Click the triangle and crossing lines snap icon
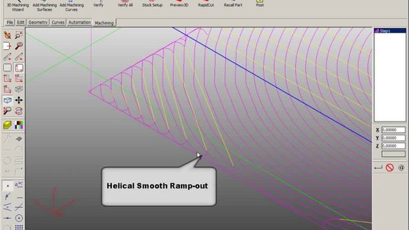Screen dimensions: 409x230 click(x=19, y=185)
